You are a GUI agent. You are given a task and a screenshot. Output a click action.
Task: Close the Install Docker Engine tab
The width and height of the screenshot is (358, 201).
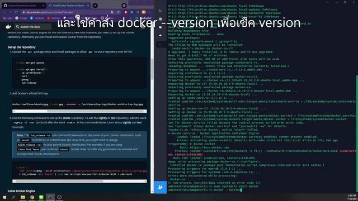pyautogui.click(x=88, y=6)
